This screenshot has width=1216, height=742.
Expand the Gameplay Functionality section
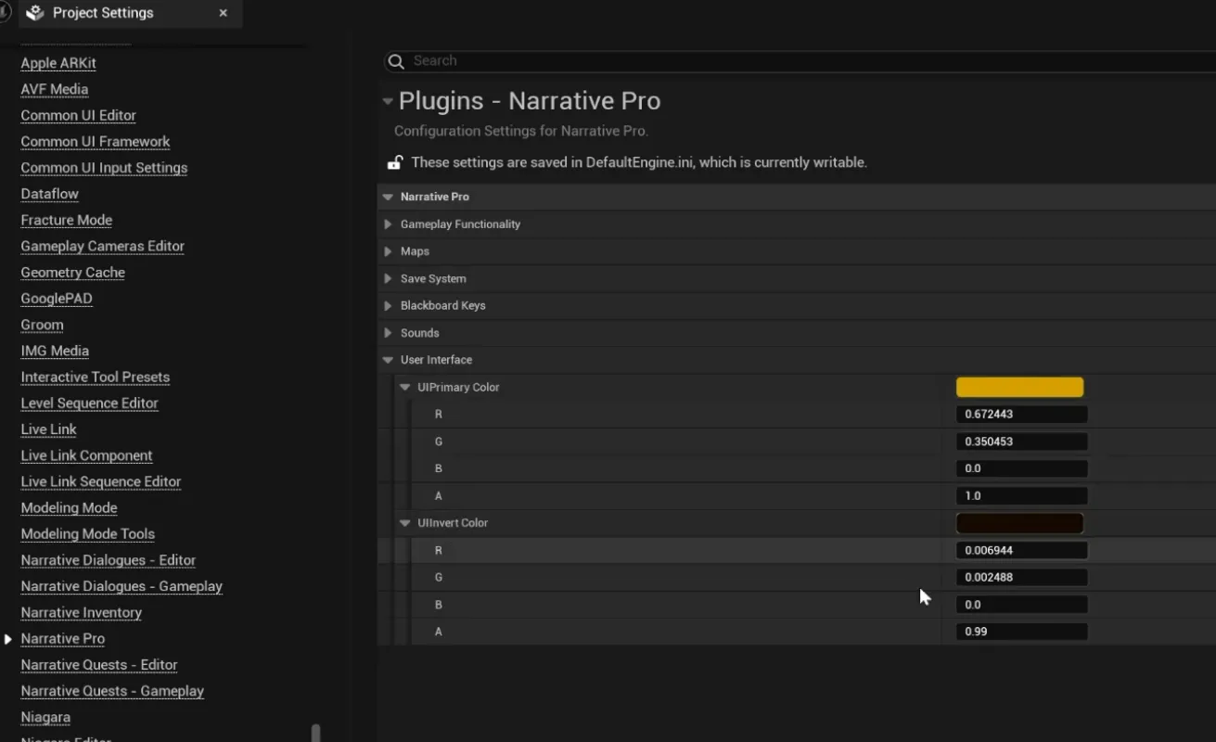point(388,224)
